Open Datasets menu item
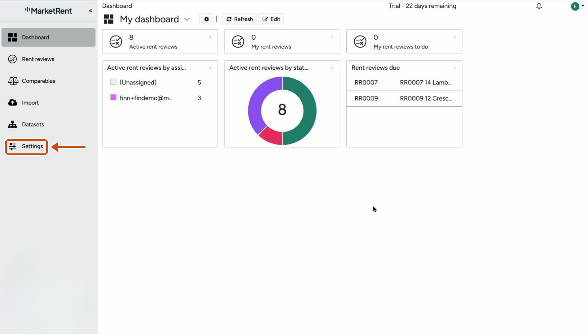Viewport: 588px width, 334px height. (x=48, y=125)
